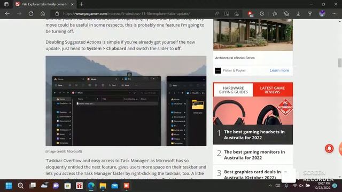Click the microphone tray icon
The image size is (342, 192).
coord(286,186)
